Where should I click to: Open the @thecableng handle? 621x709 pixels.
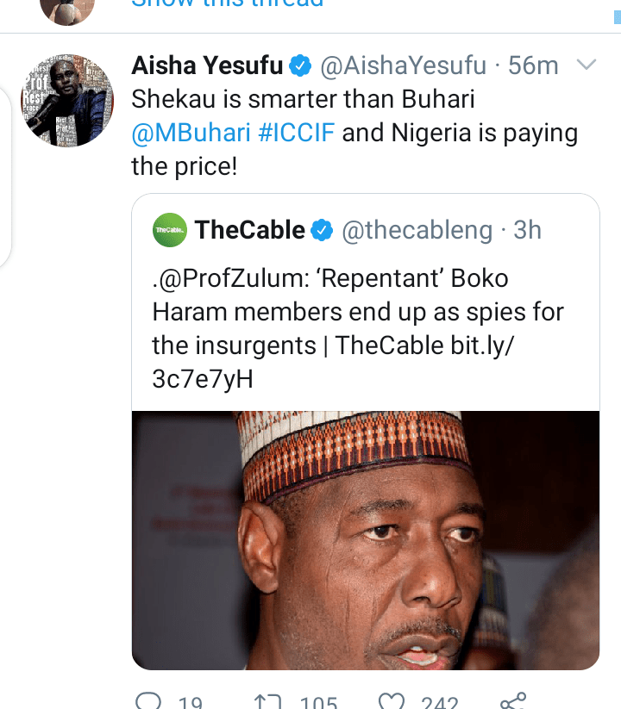pyautogui.click(x=417, y=230)
